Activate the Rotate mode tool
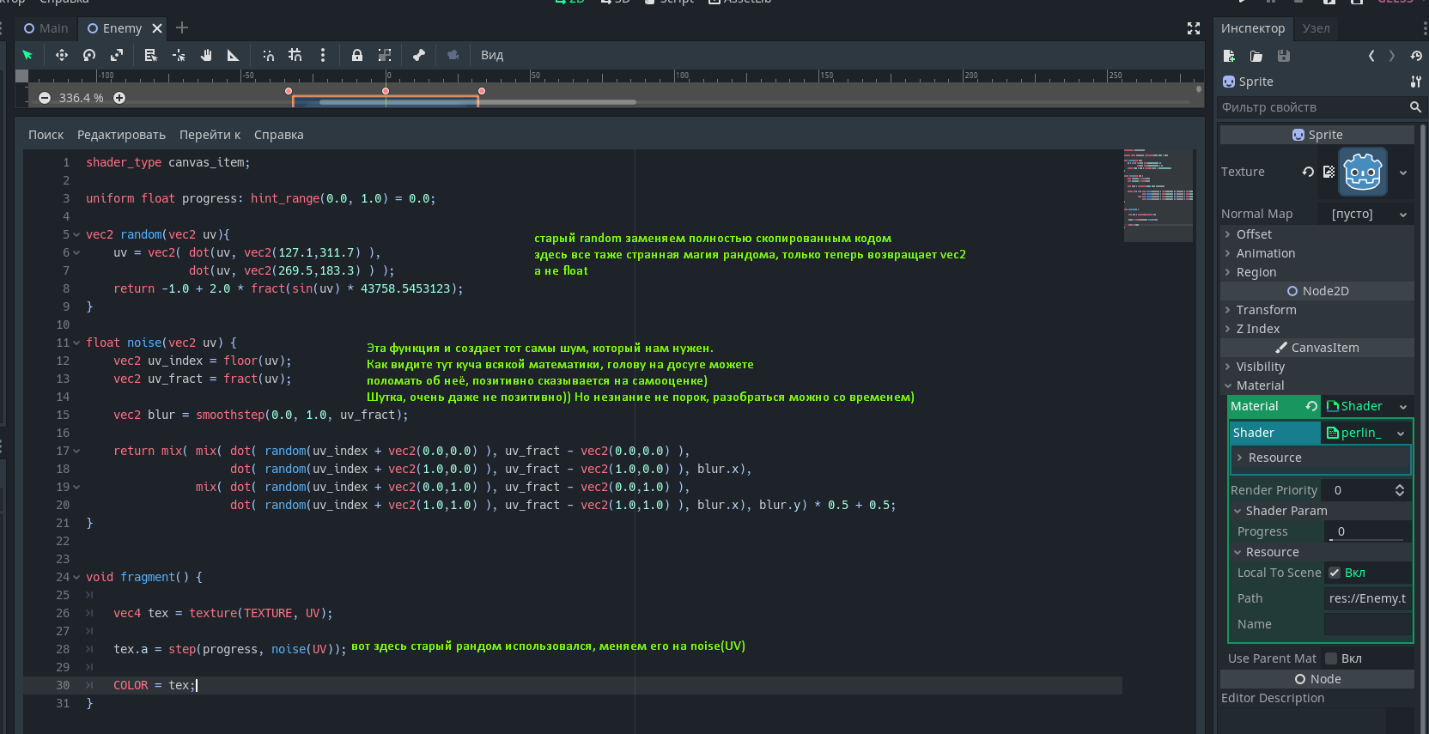The height and width of the screenshot is (734, 1429). tap(89, 55)
